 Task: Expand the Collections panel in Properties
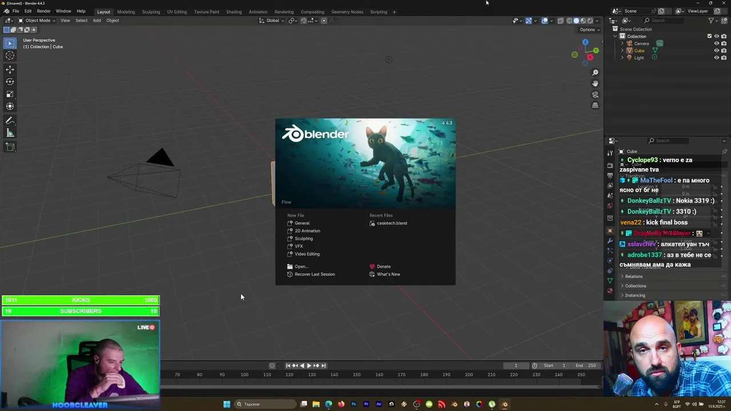(635, 286)
